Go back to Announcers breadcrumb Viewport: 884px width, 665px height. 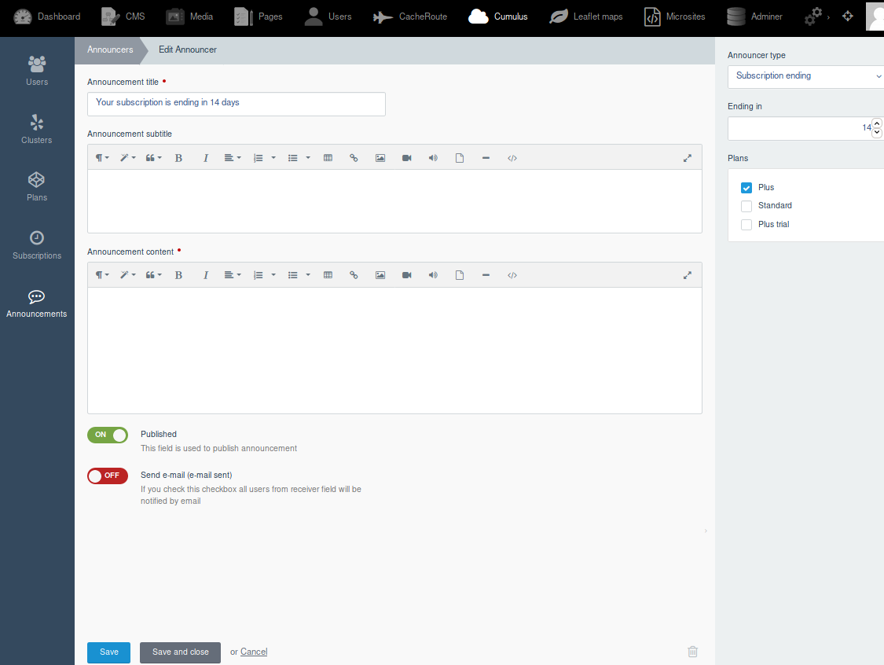click(110, 50)
